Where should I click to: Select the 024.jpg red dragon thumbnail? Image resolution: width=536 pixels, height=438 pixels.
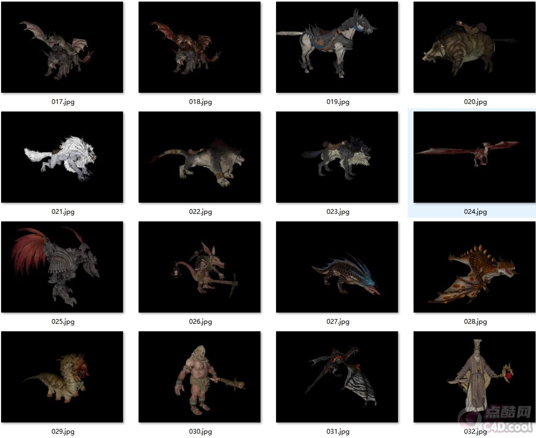474,157
